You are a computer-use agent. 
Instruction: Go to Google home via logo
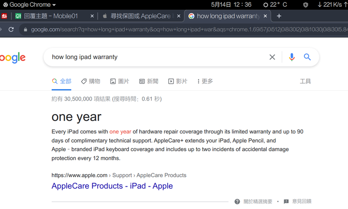[13, 58]
